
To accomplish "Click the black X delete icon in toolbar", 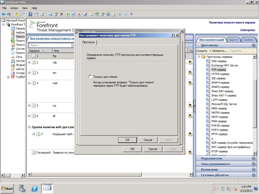I will point(62,14).
